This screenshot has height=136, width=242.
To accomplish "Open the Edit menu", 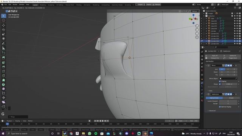I will coord(10,5).
